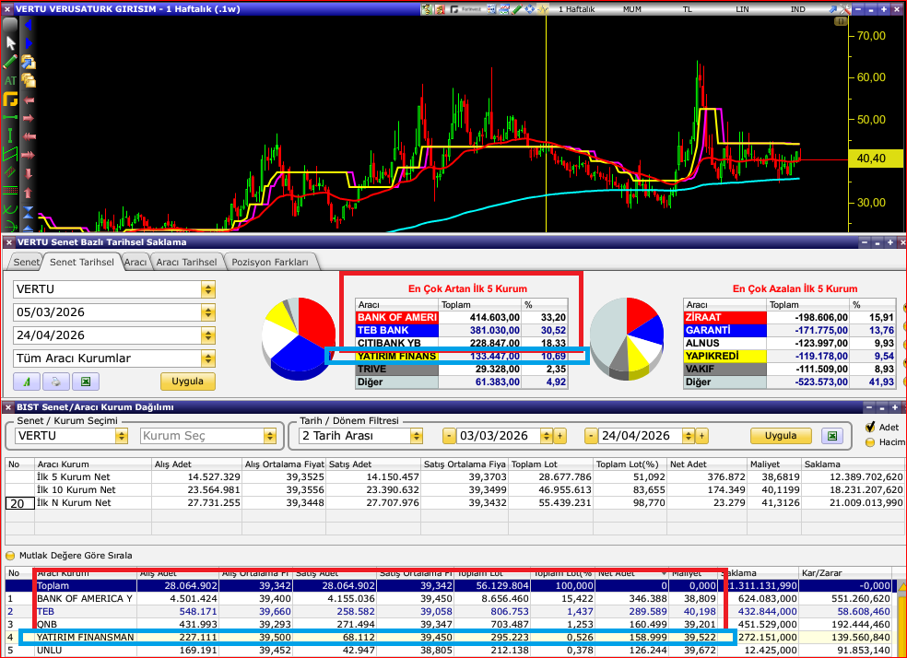Image resolution: width=907 pixels, height=658 pixels.
Task: Click the green A icon button
Action: click(27, 382)
